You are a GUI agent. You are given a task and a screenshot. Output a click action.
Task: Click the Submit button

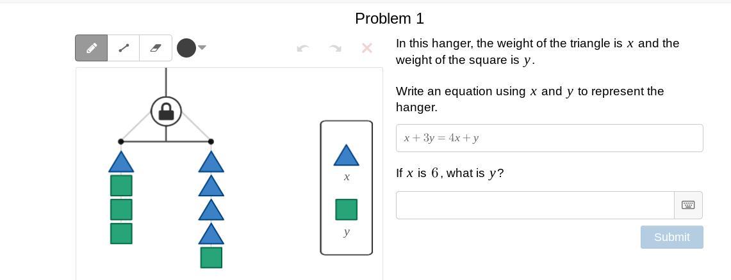point(671,237)
